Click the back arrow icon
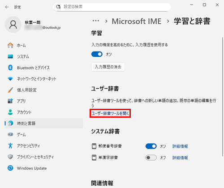 pos(7,7)
